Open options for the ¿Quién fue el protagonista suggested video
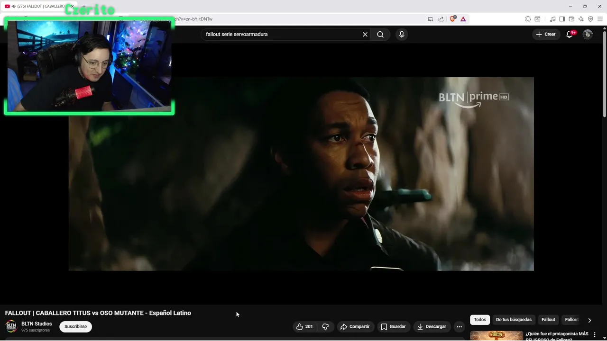The image size is (607, 341). 595,335
